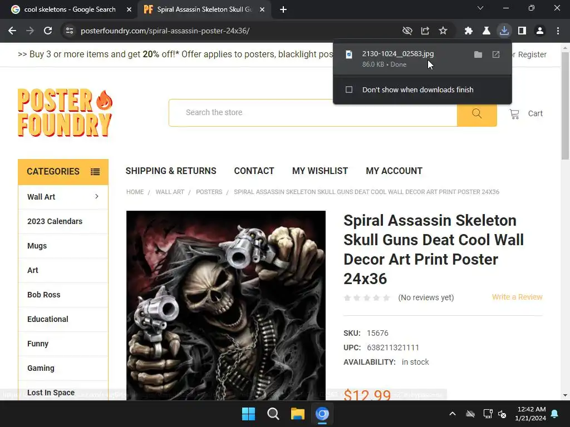The image size is (570, 427).
Task: Open the Chrome Labs flask icon
Action: tap(487, 31)
